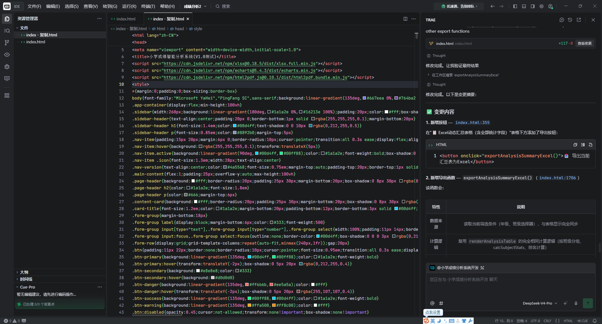This screenshot has height=324, width=602.
Task: Click the #ff6b6b color swatch on line 39
Action: pos(247,284)
